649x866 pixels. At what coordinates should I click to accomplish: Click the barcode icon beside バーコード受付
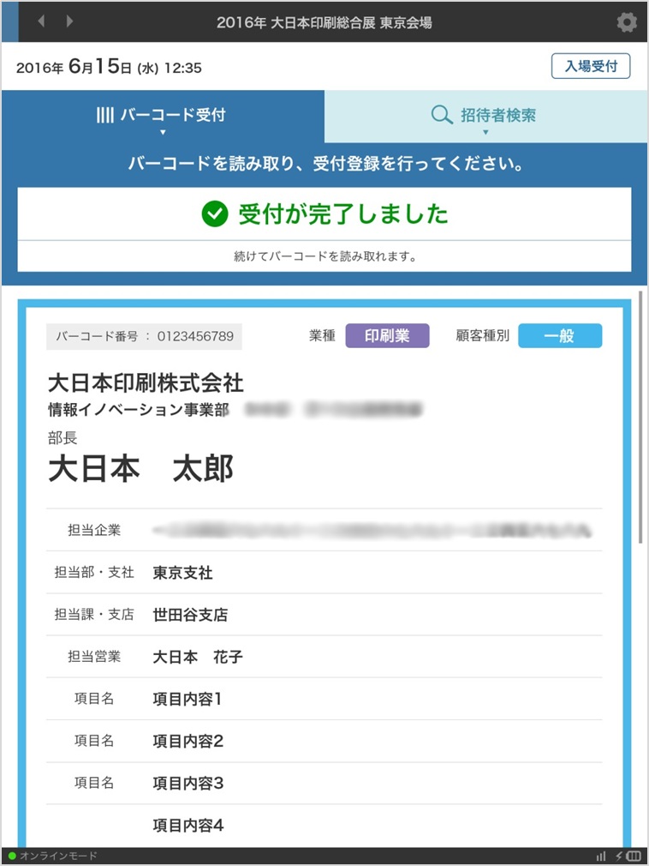click(x=105, y=115)
